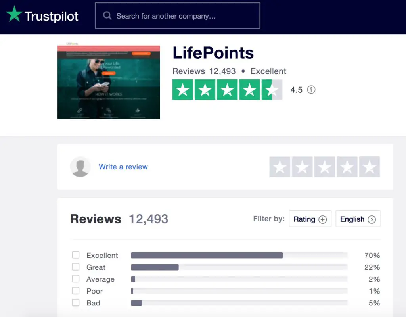The height and width of the screenshot is (317, 406).
Task: Click the Excellent rating text beside review count
Action: pos(268,71)
